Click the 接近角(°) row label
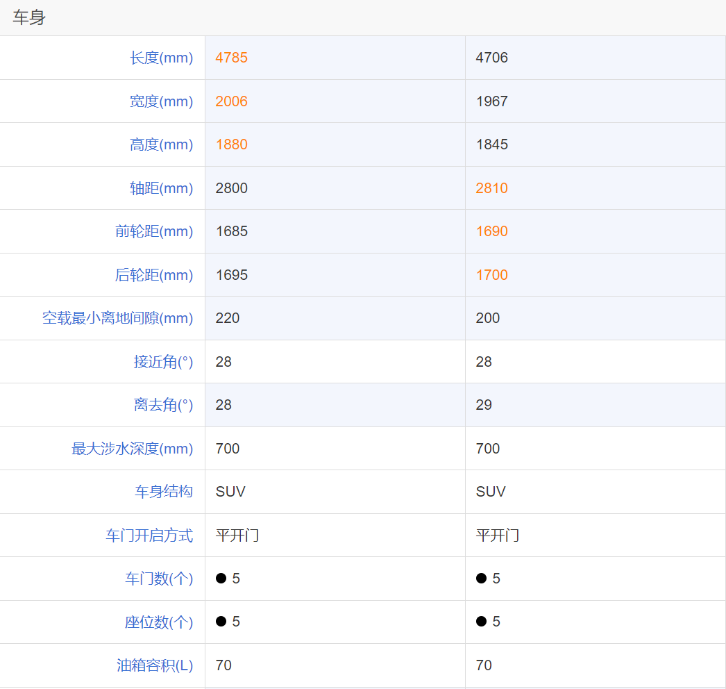This screenshot has width=726, height=689. click(163, 362)
